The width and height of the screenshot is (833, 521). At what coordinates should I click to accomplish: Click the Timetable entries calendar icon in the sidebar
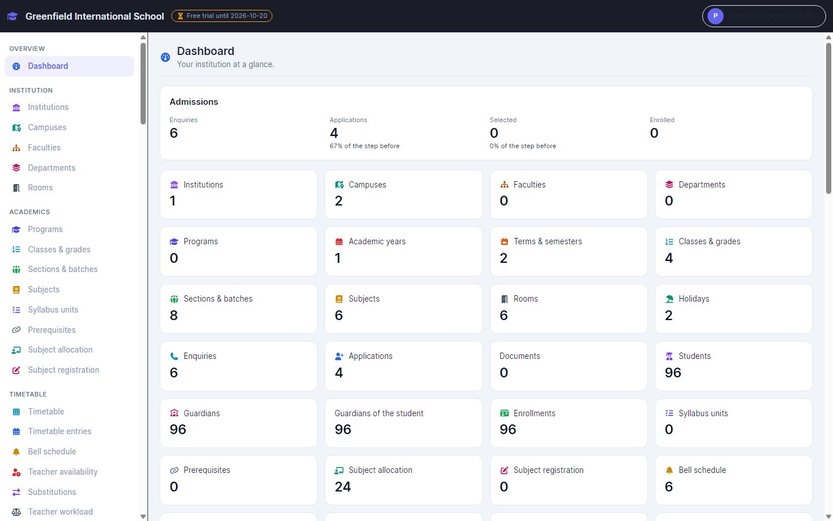(16, 432)
